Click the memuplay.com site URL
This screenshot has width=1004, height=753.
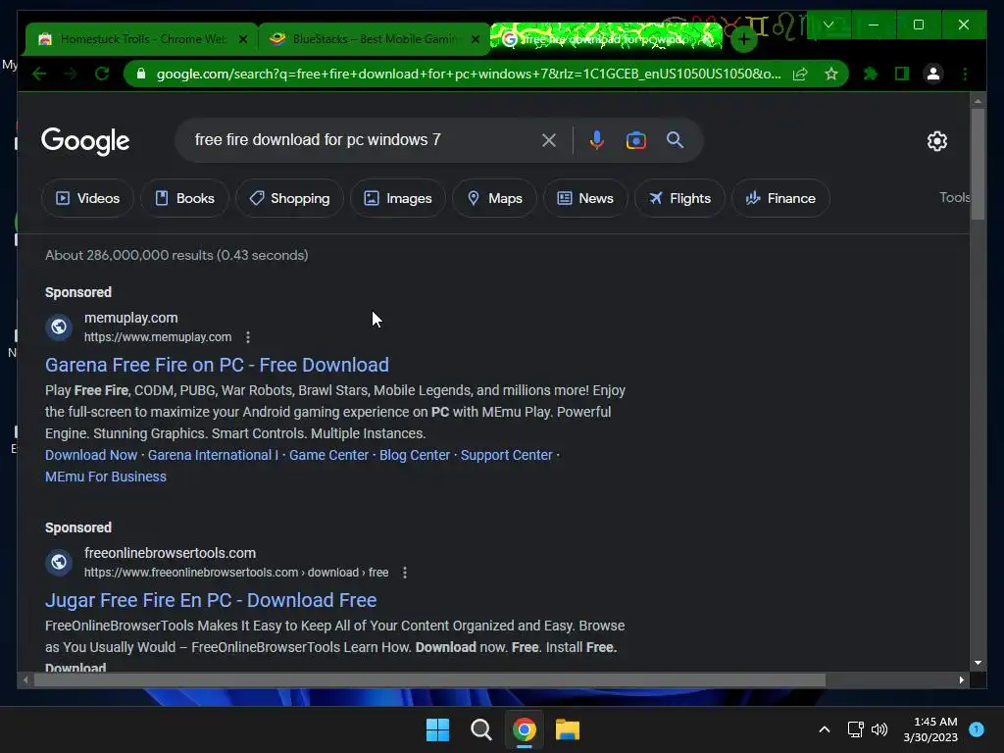tap(158, 337)
